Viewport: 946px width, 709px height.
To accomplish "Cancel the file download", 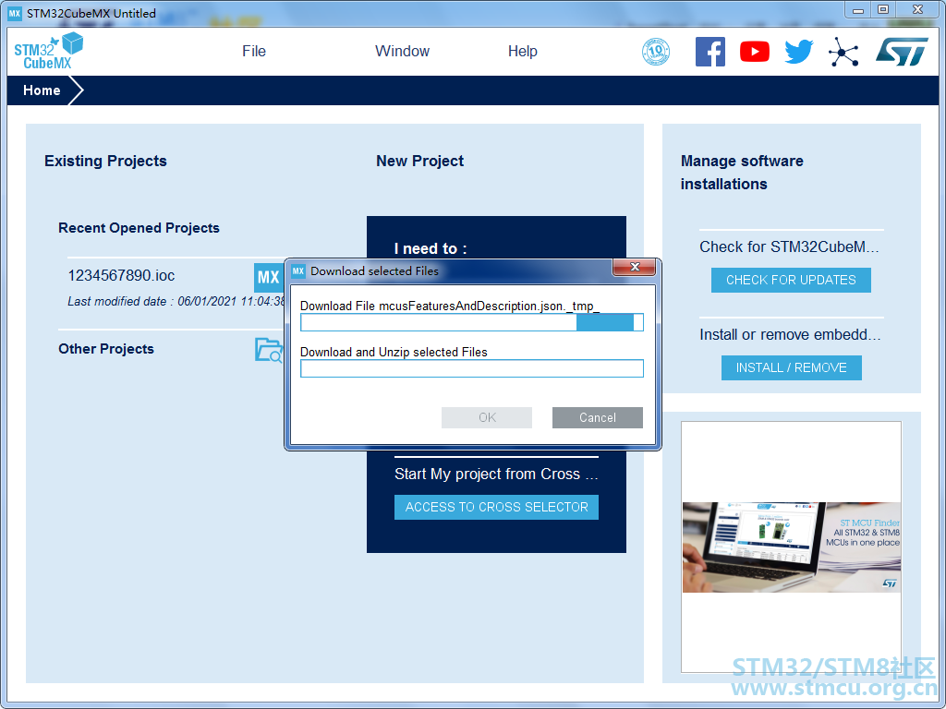I will pyautogui.click(x=598, y=418).
